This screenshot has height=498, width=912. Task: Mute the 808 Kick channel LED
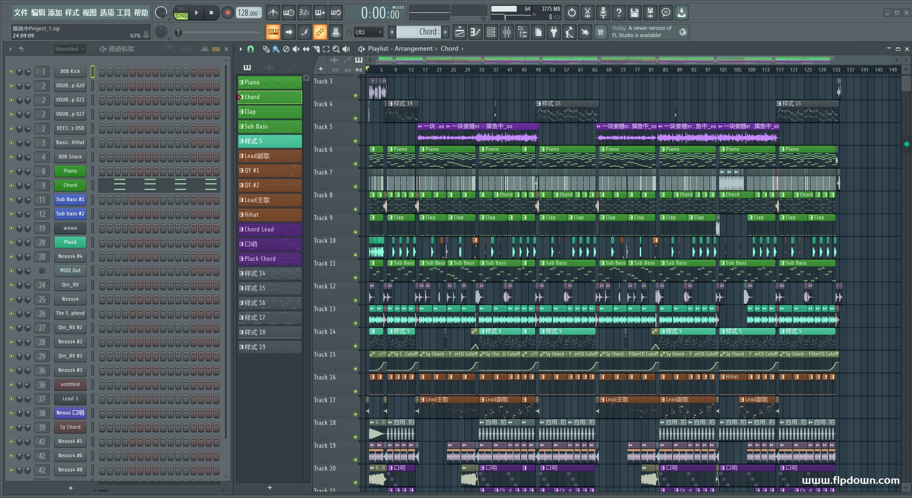coord(11,72)
